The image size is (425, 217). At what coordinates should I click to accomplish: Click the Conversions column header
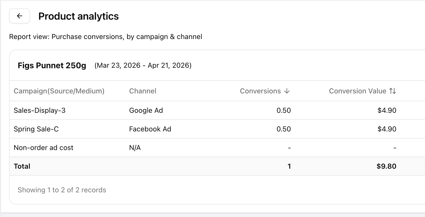260,91
